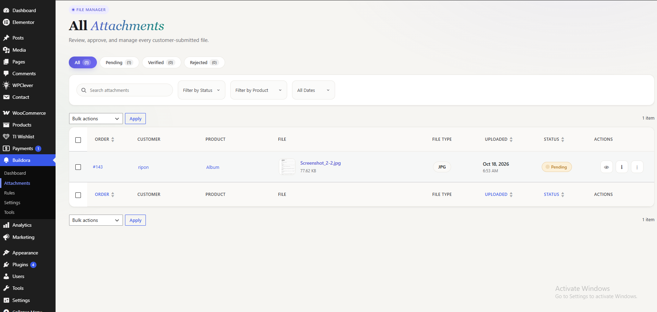The image size is (657, 312).
Task: Click the Analytics bar chart icon
Action: point(6,225)
